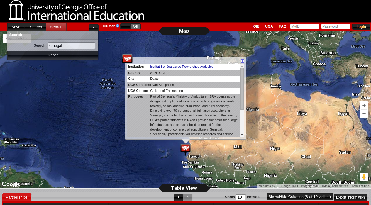Collapse the search panel with the chevron
The width and height of the screenshot is (371, 205).
click(94, 28)
